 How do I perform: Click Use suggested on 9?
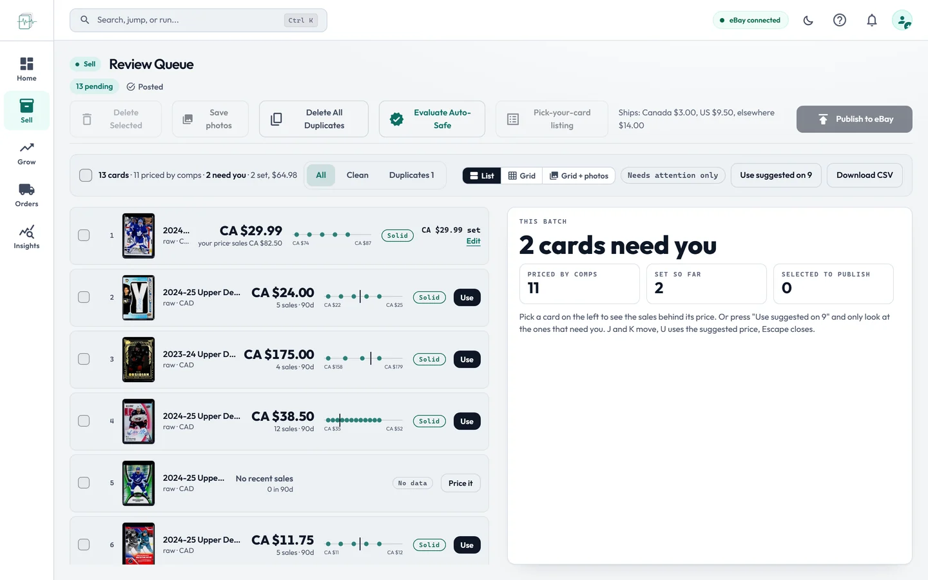pos(776,175)
